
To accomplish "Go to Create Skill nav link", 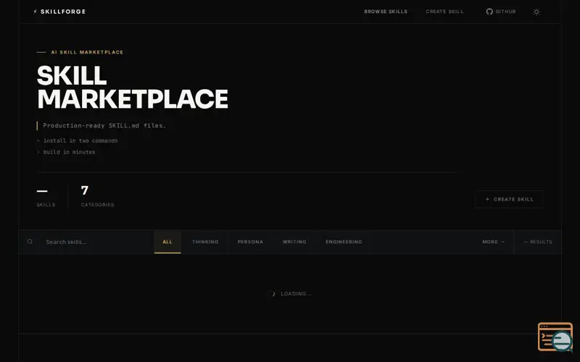I will point(444,12).
